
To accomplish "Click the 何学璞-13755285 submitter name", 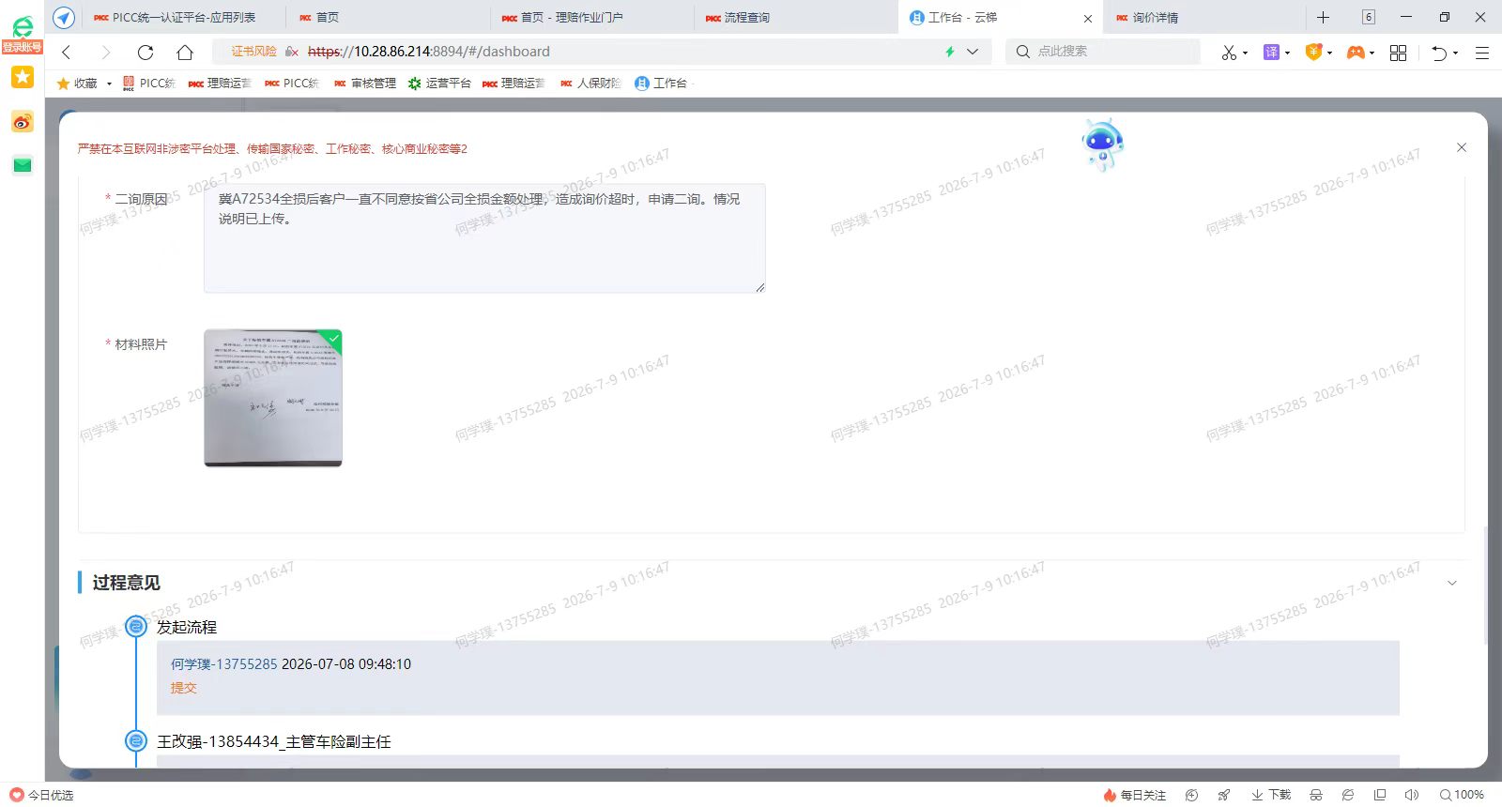I will click(x=224, y=664).
